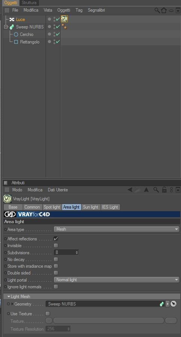
Task: Click the Subdivisions value field
Action: (x=64, y=252)
